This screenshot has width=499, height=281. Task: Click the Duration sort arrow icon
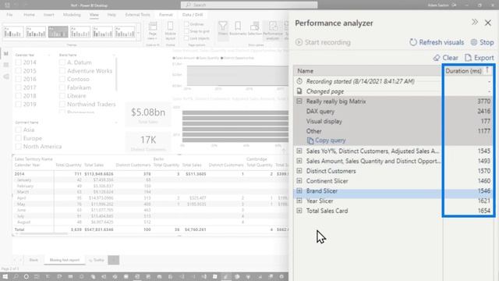tap(487, 69)
